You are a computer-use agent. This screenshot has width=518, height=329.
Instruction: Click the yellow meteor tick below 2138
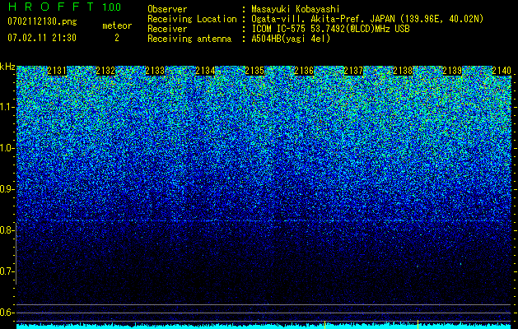(x=418, y=324)
